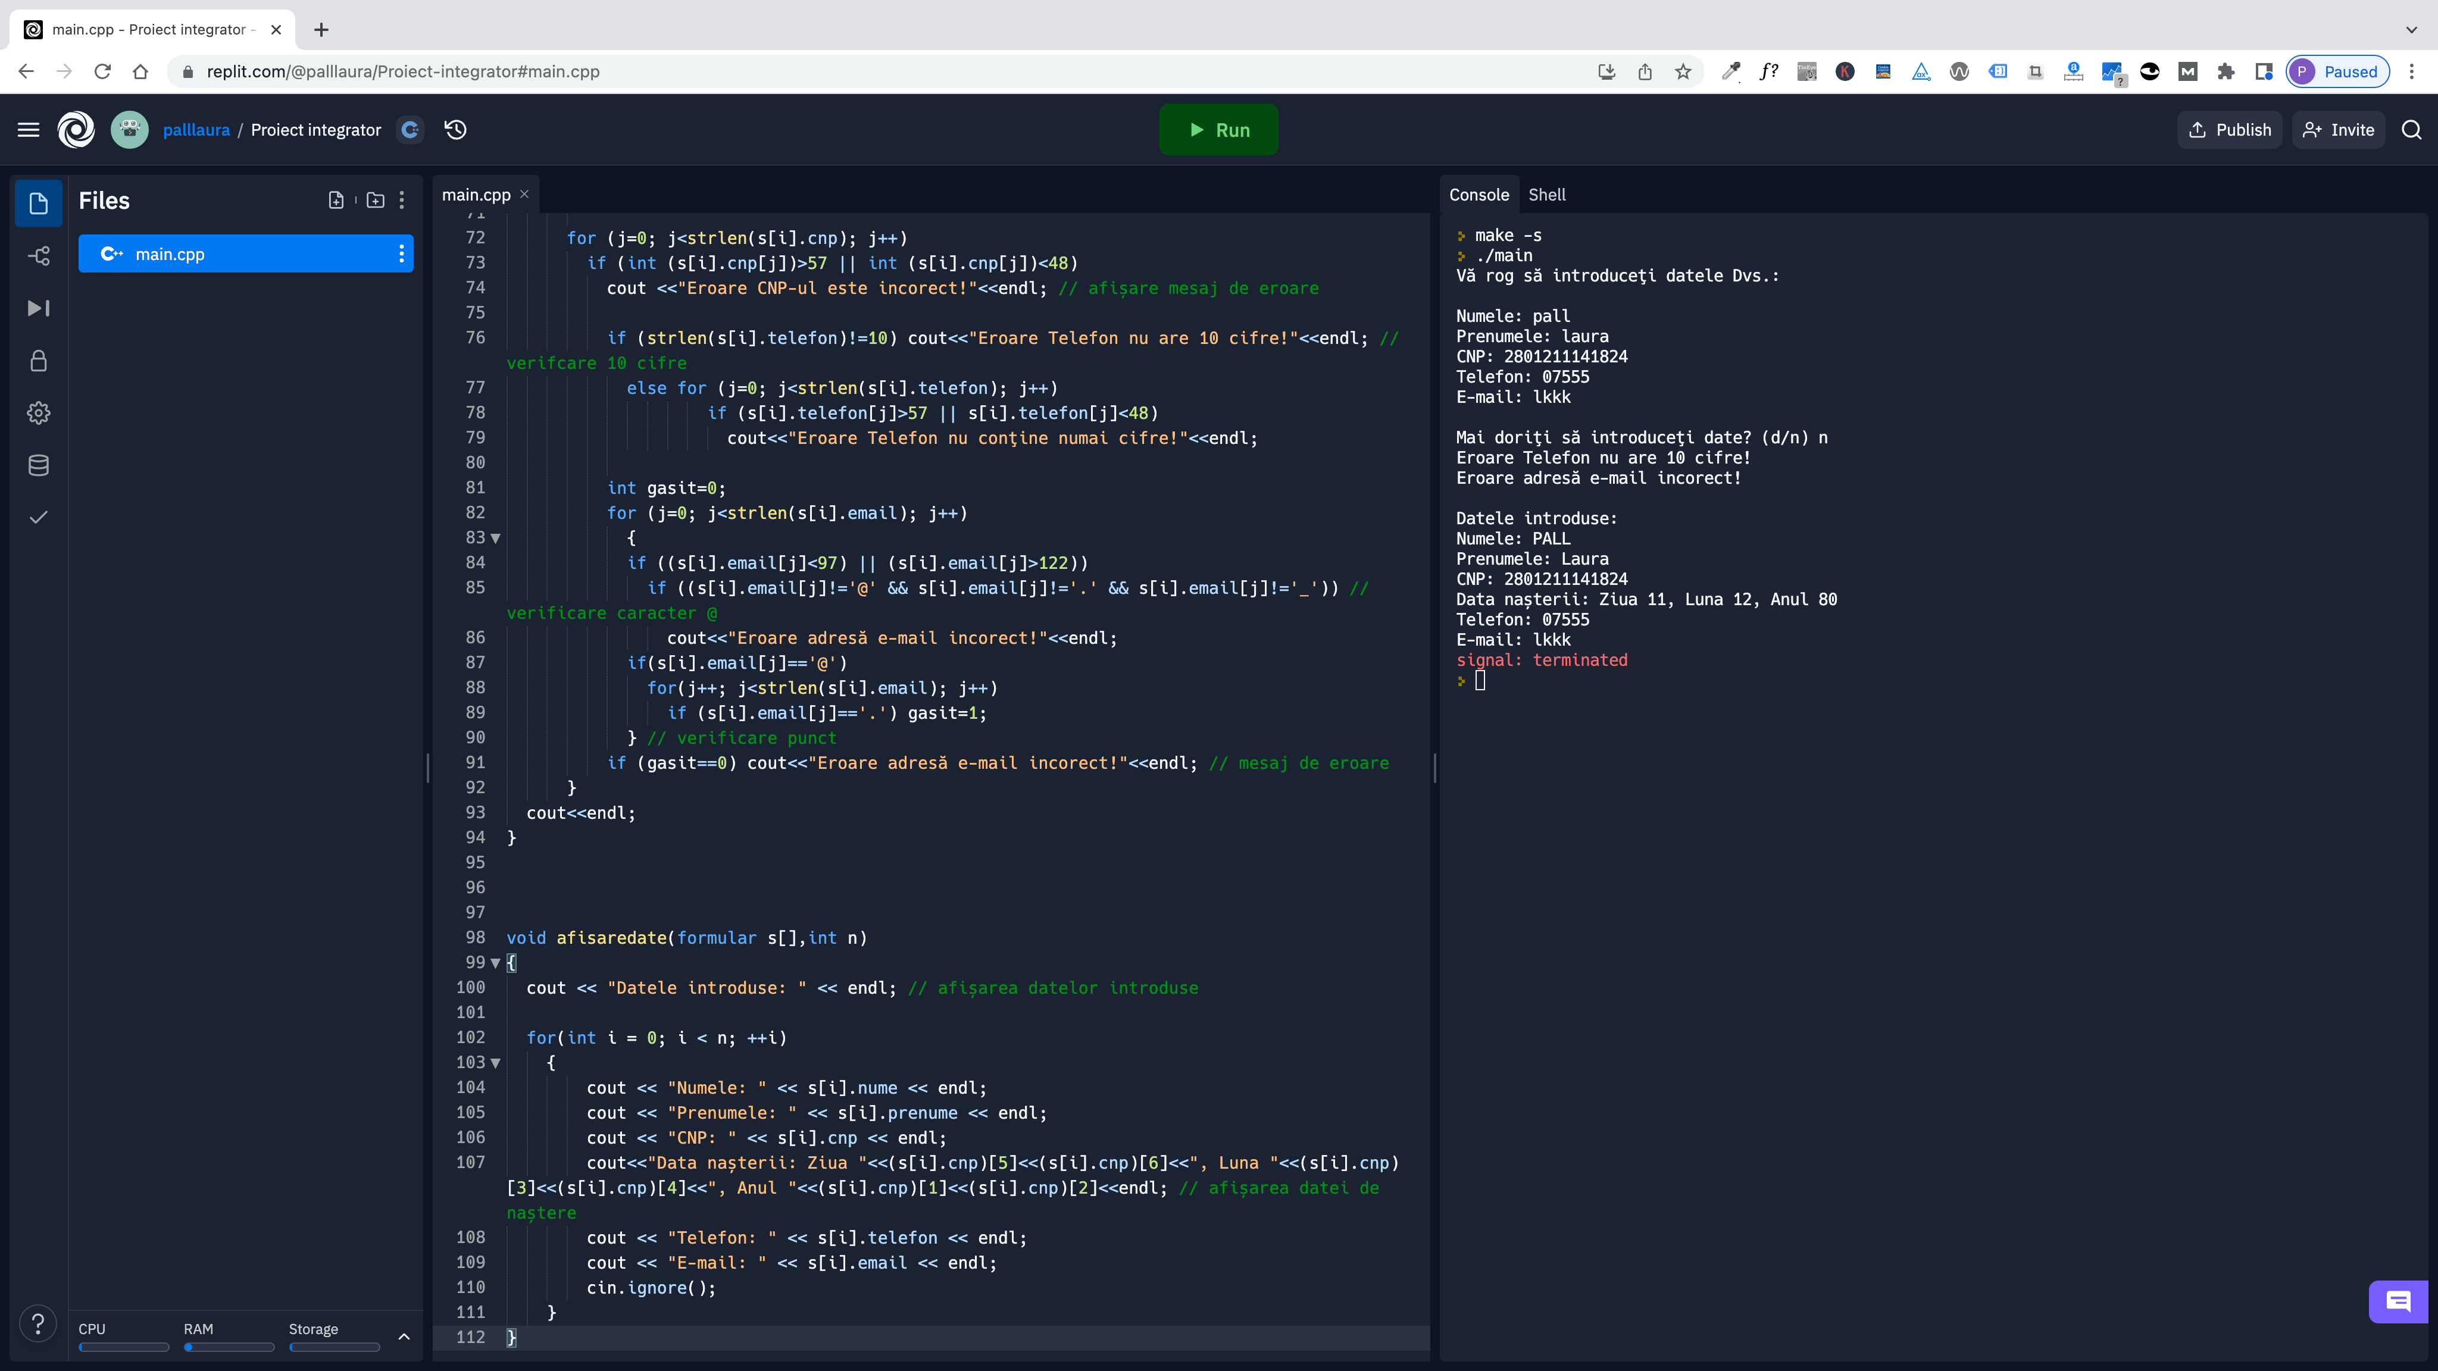The width and height of the screenshot is (2438, 1371).
Task: Open the chat bubble in the corner
Action: click(2398, 1302)
